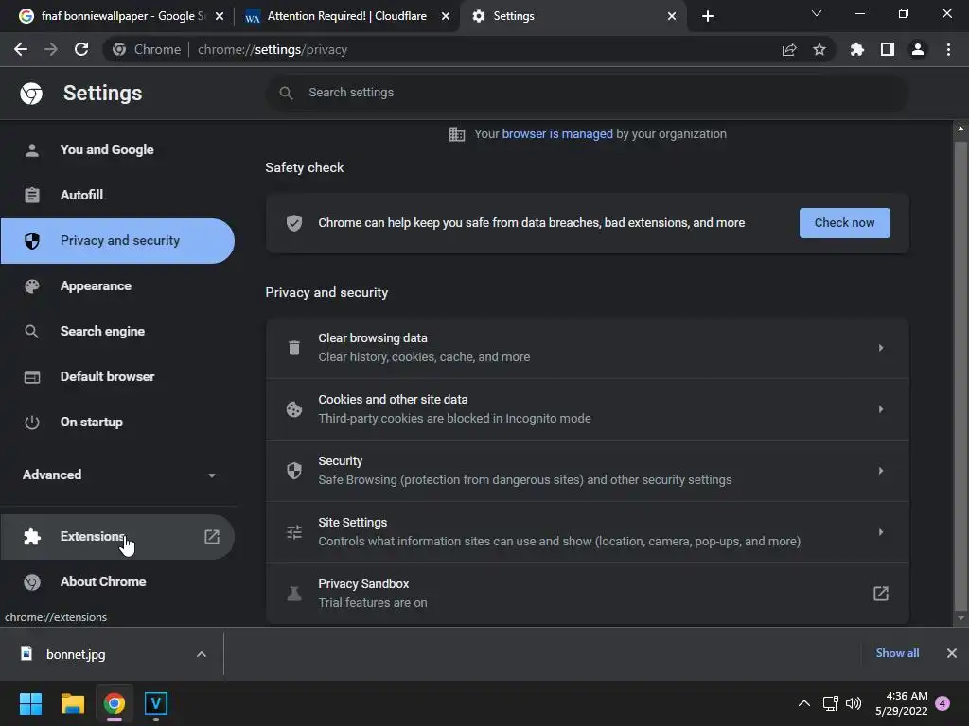Click the Chrome site info chip in address bar

pos(147,49)
